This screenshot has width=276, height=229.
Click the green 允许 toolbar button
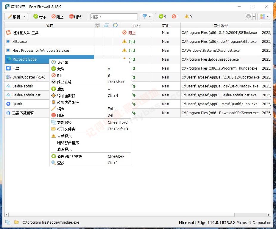39,17
